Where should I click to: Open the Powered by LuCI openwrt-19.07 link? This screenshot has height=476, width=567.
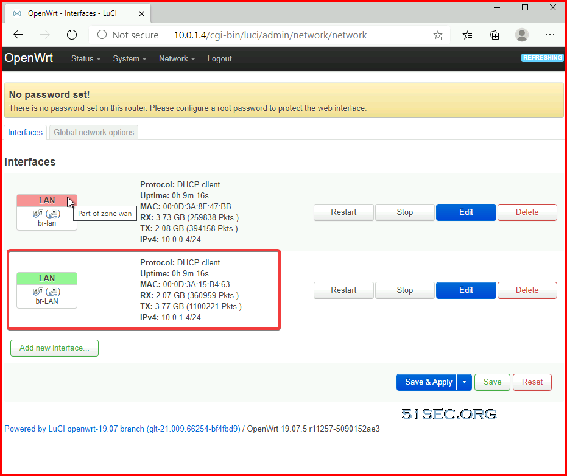coord(122,429)
